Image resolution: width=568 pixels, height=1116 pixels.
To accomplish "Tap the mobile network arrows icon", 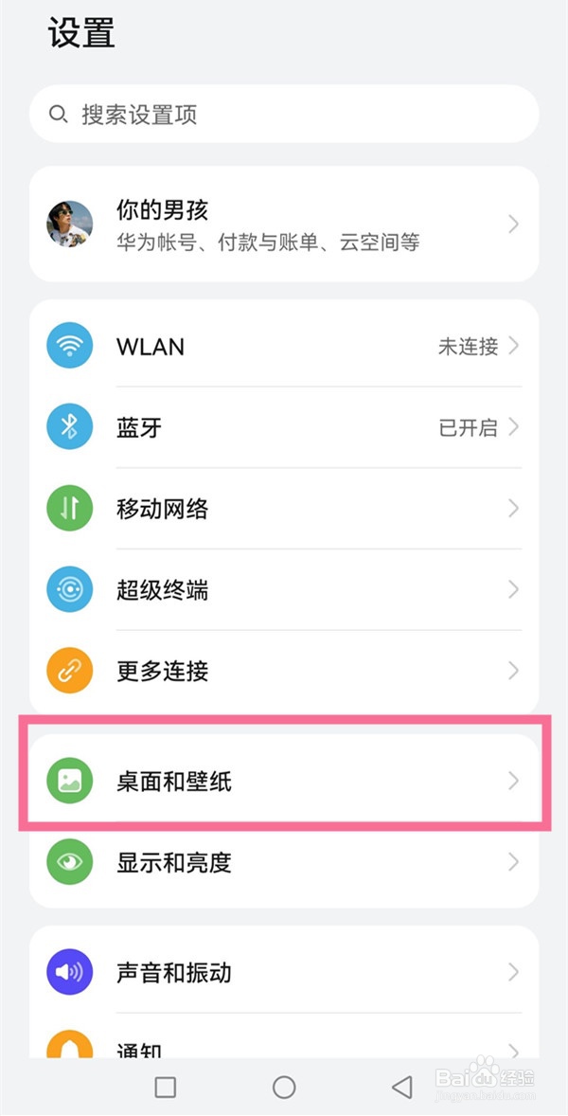I will (70, 508).
